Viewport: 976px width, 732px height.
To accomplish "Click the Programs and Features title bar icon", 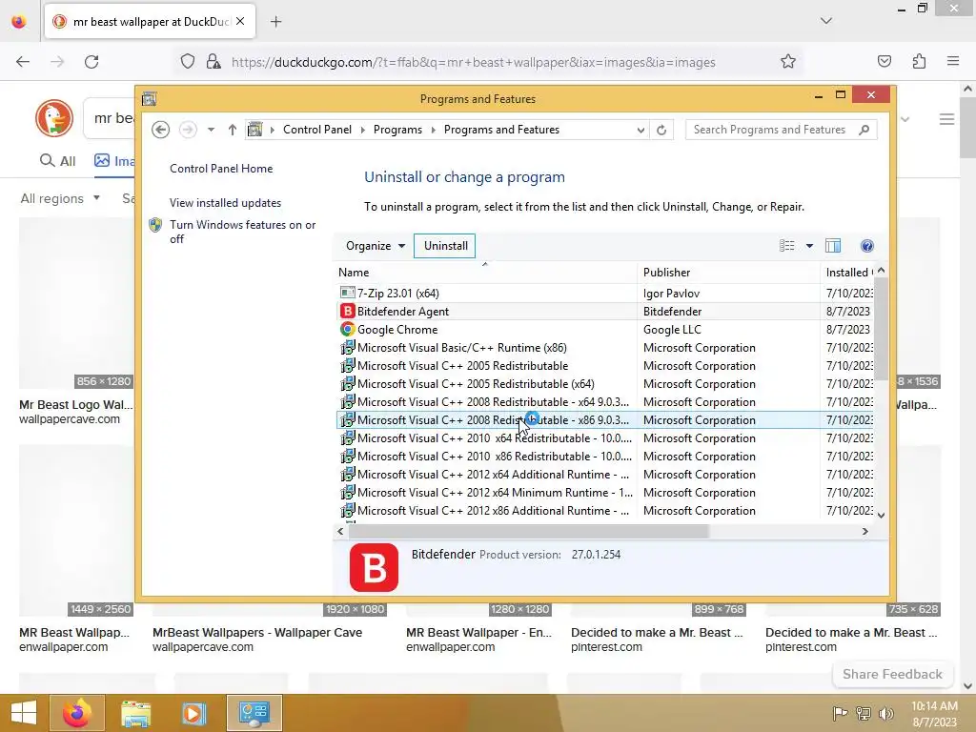I will point(149,98).
